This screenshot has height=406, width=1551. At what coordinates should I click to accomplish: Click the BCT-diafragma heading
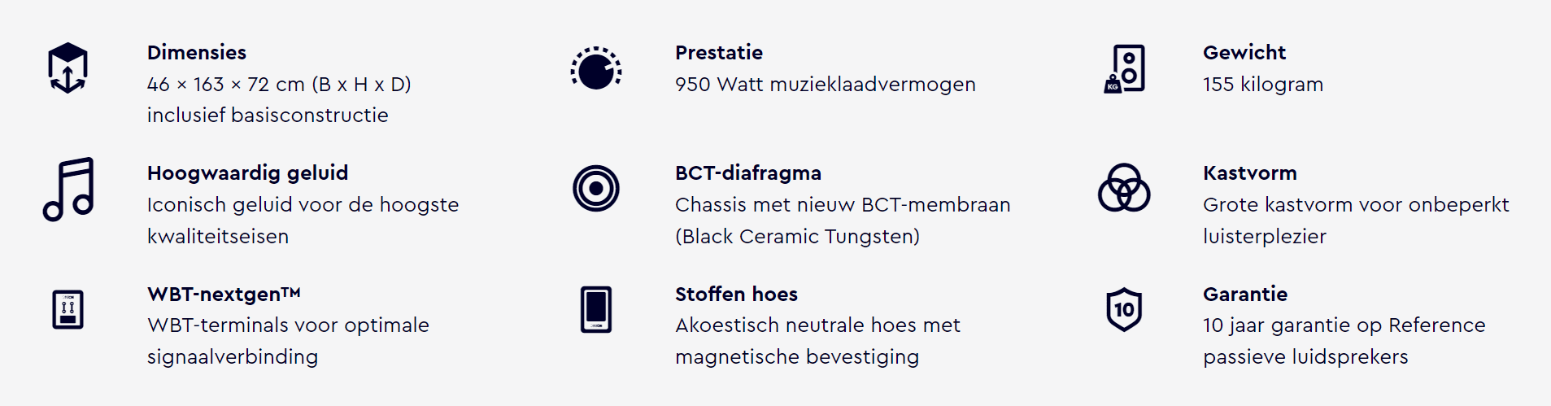[x=748, y=173]
